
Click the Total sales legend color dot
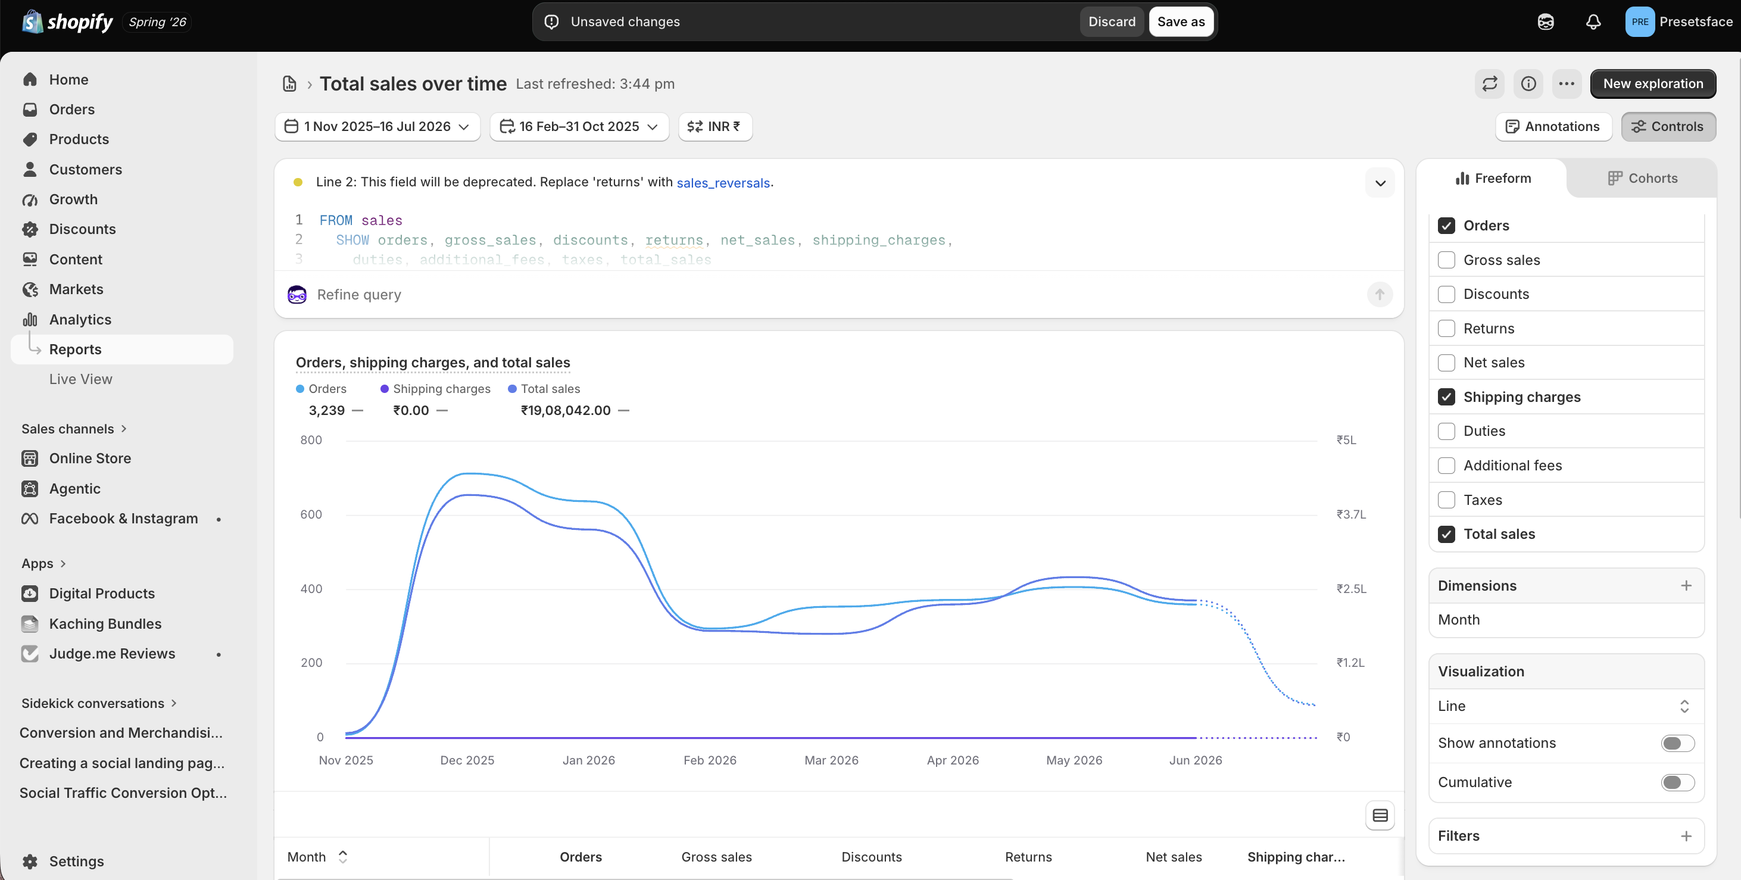point(512,389)
